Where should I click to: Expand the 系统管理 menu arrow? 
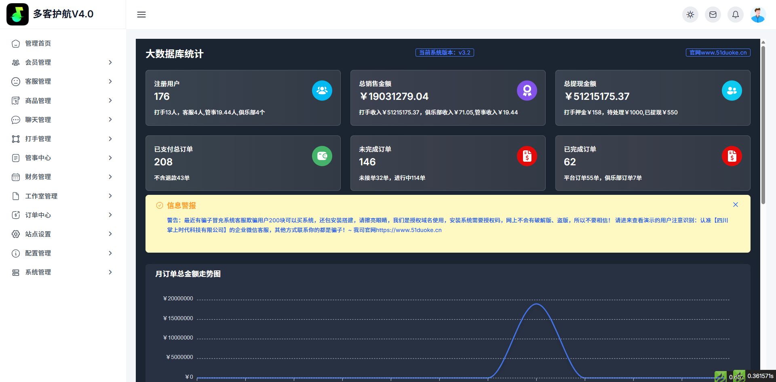[x=110, y=272]
